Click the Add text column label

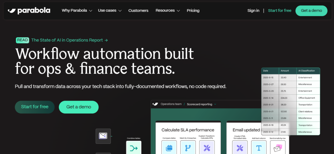(x=259, y=138)
